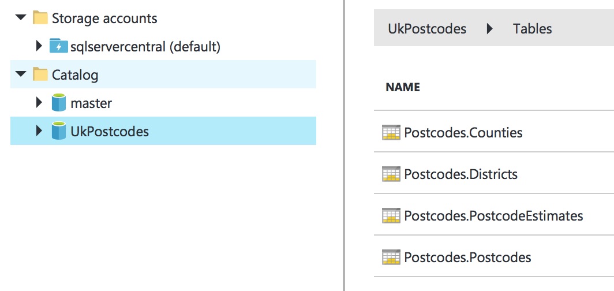This screenshot has width=614, height=291.
Task: Click the Postcodes.Postcodes table icon
Action: click(391, 257)
